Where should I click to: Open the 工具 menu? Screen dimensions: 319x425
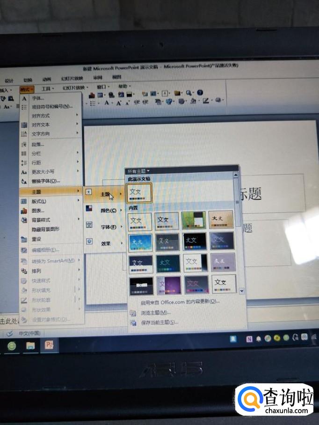(x=47, y=88)
